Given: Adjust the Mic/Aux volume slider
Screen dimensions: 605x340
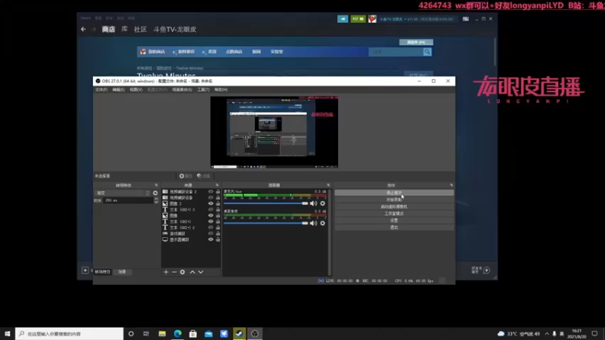Looking at the screenshot, I should [x=266, y=203].
